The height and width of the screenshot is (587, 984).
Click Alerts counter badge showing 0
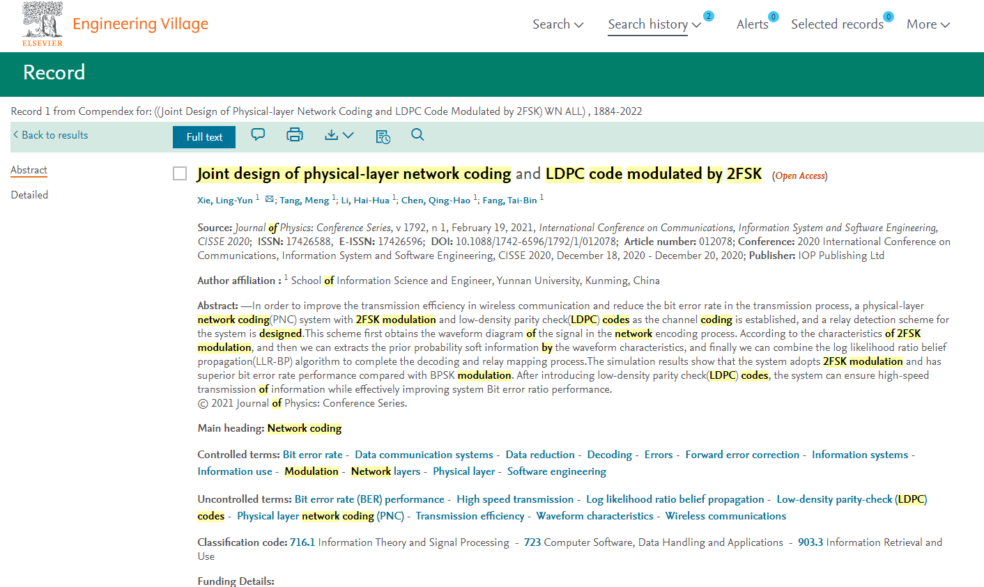[x=774, y=17]
